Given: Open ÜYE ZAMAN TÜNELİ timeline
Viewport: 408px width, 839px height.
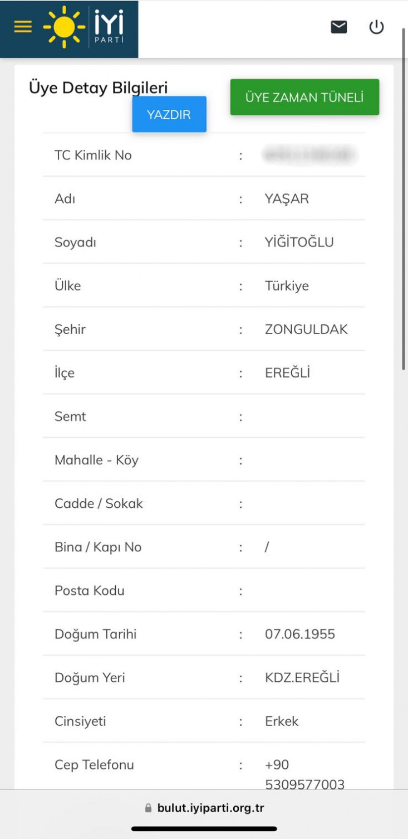Looking at the screenshot, I should (304, 98).
